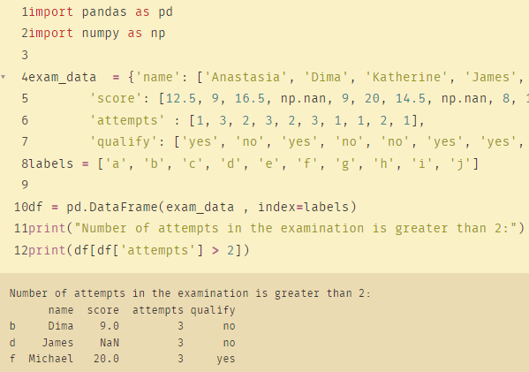Click the alias 'np' on line 2

coord(158,34)
